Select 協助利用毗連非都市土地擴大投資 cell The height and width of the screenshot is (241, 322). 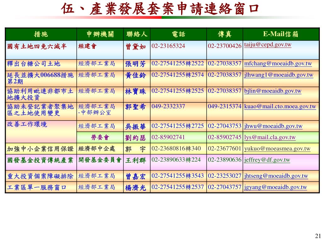pos(41,94)
